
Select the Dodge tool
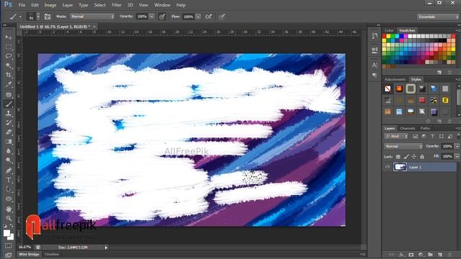click(9, 160)
